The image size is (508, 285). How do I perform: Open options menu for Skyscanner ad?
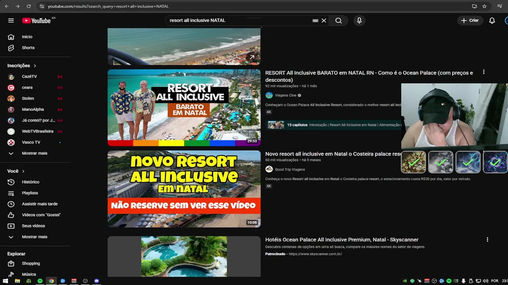pos(487,239)
